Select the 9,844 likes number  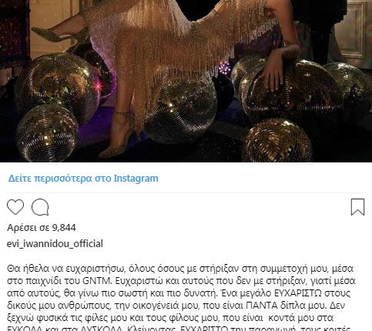(64, 228)
